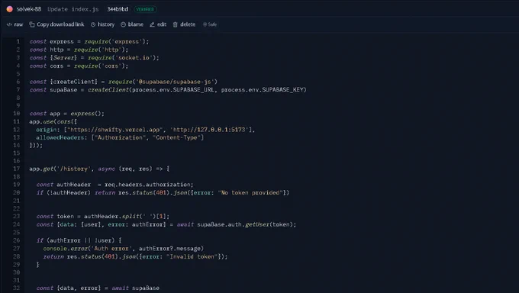Image resolution: width=519 pixels, height=293 pixels.
Task: Click the Safe scan status badge
Action: click(x=210, y=24)
